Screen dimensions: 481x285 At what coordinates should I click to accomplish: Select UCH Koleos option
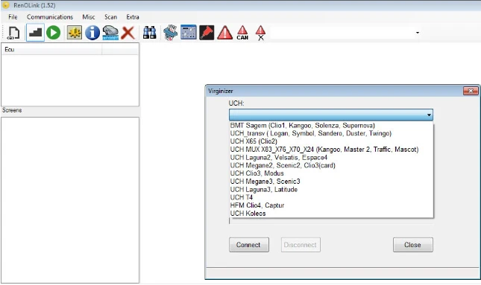331,214
